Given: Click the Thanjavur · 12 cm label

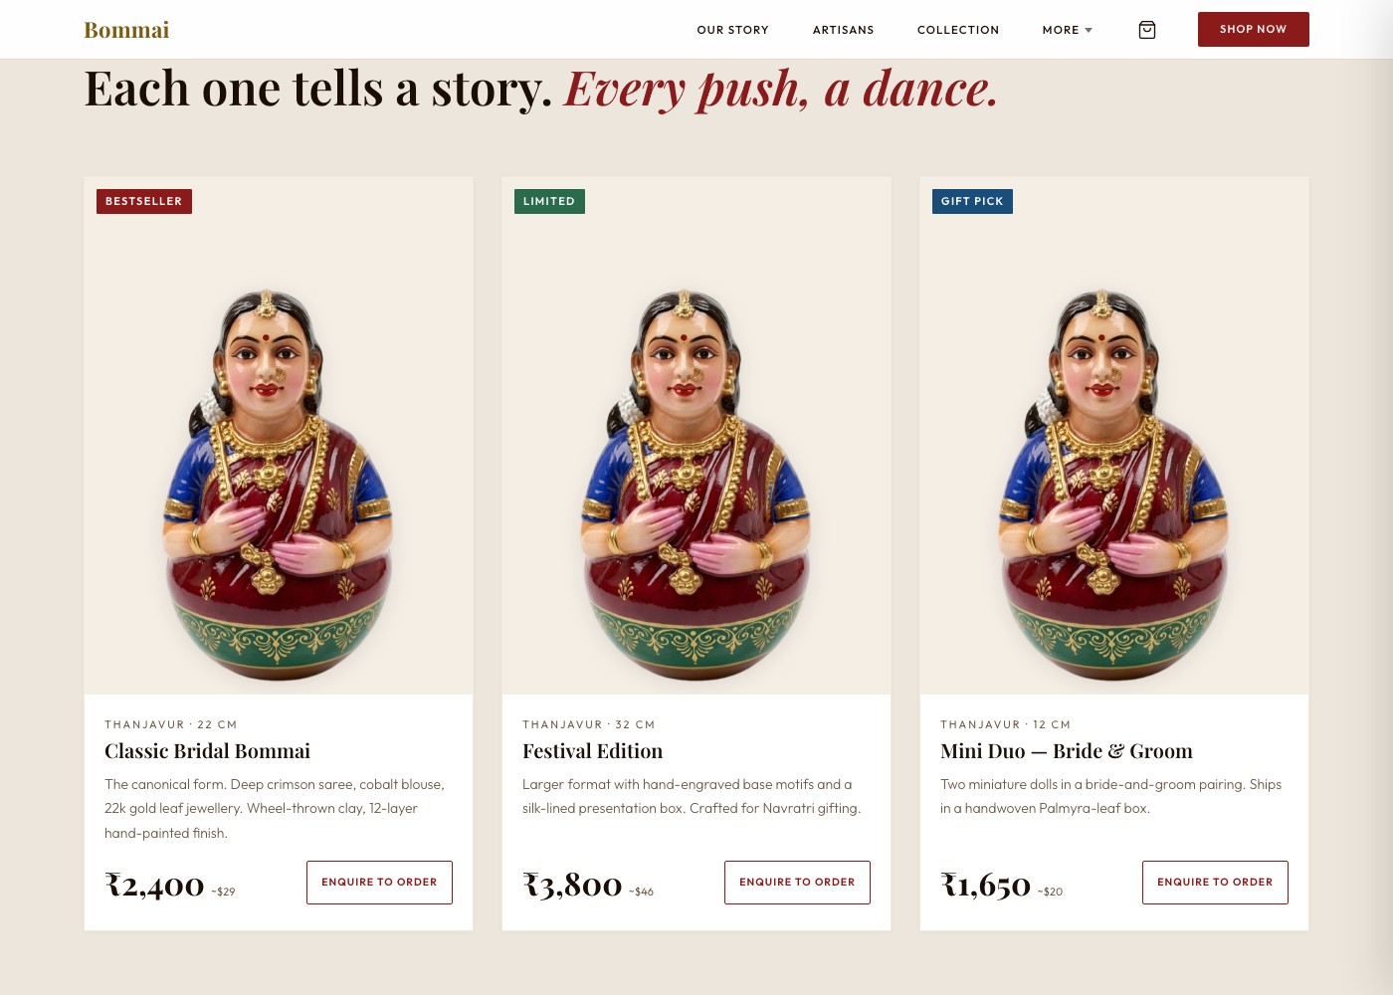Looking at the screenshot, I should (x=1006, y=724).
